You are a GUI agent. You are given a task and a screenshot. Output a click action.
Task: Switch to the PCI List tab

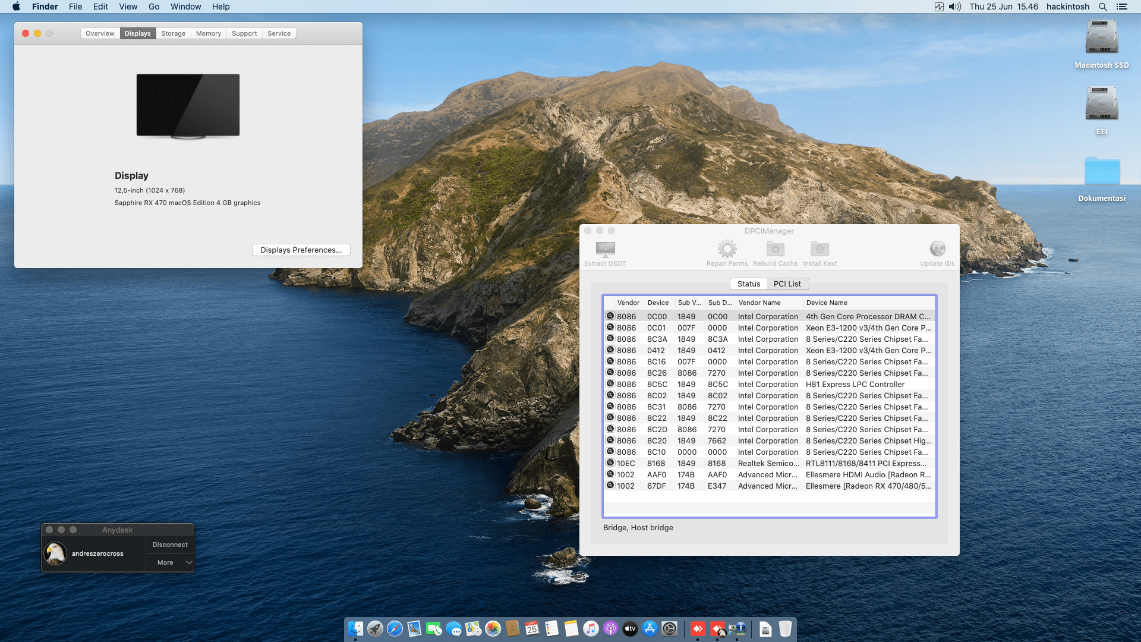(787, 284)
